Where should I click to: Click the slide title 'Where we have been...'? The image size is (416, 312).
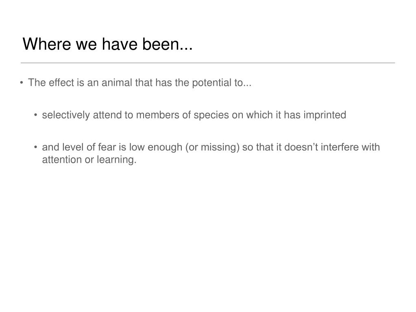click(107, 44)
